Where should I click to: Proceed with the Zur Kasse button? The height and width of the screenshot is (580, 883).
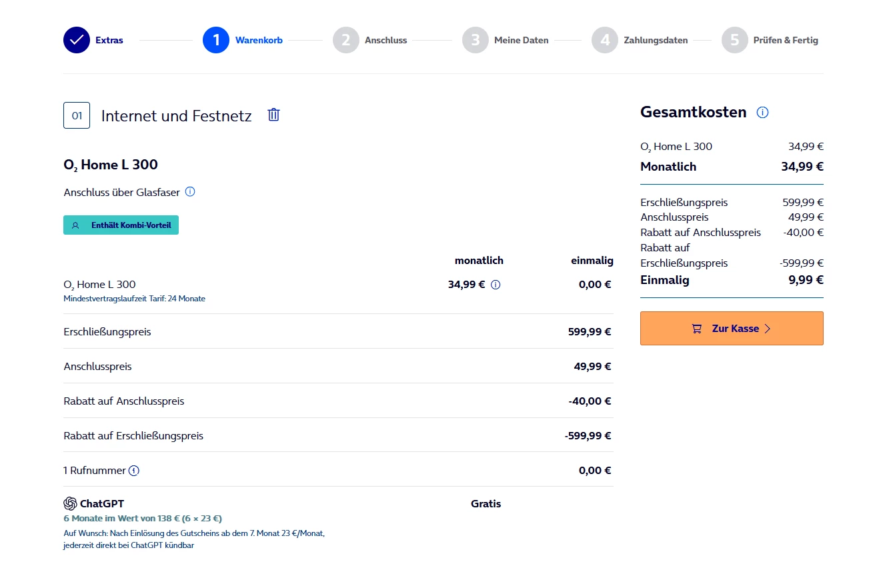click(732, 329)
